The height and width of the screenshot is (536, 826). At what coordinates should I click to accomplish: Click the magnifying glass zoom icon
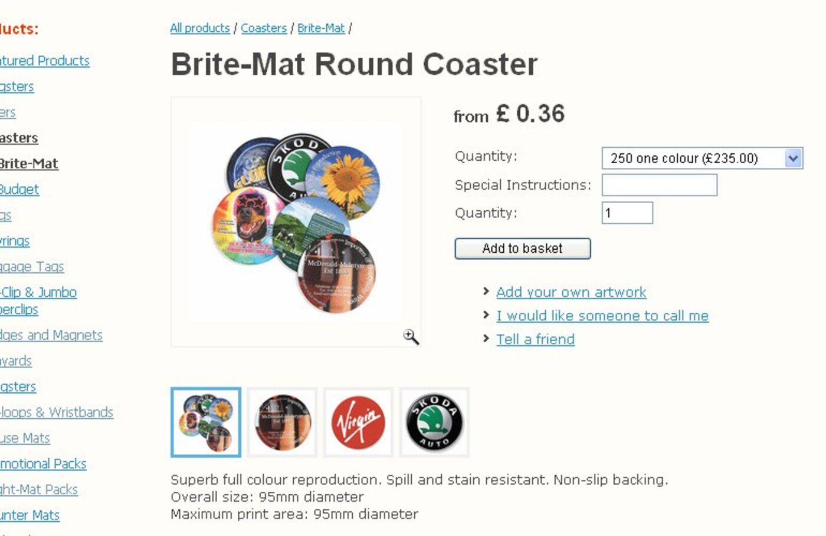[411, 336]
